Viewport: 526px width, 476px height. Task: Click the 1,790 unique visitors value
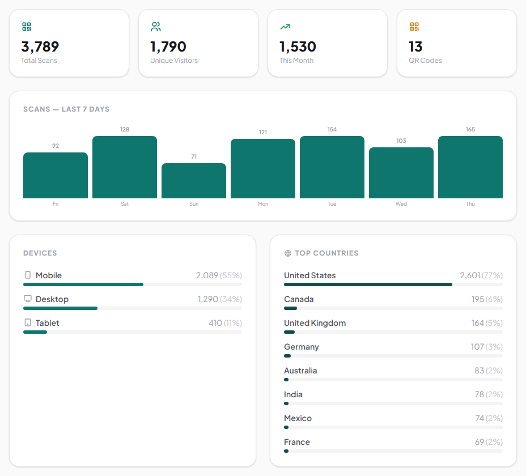168,46
